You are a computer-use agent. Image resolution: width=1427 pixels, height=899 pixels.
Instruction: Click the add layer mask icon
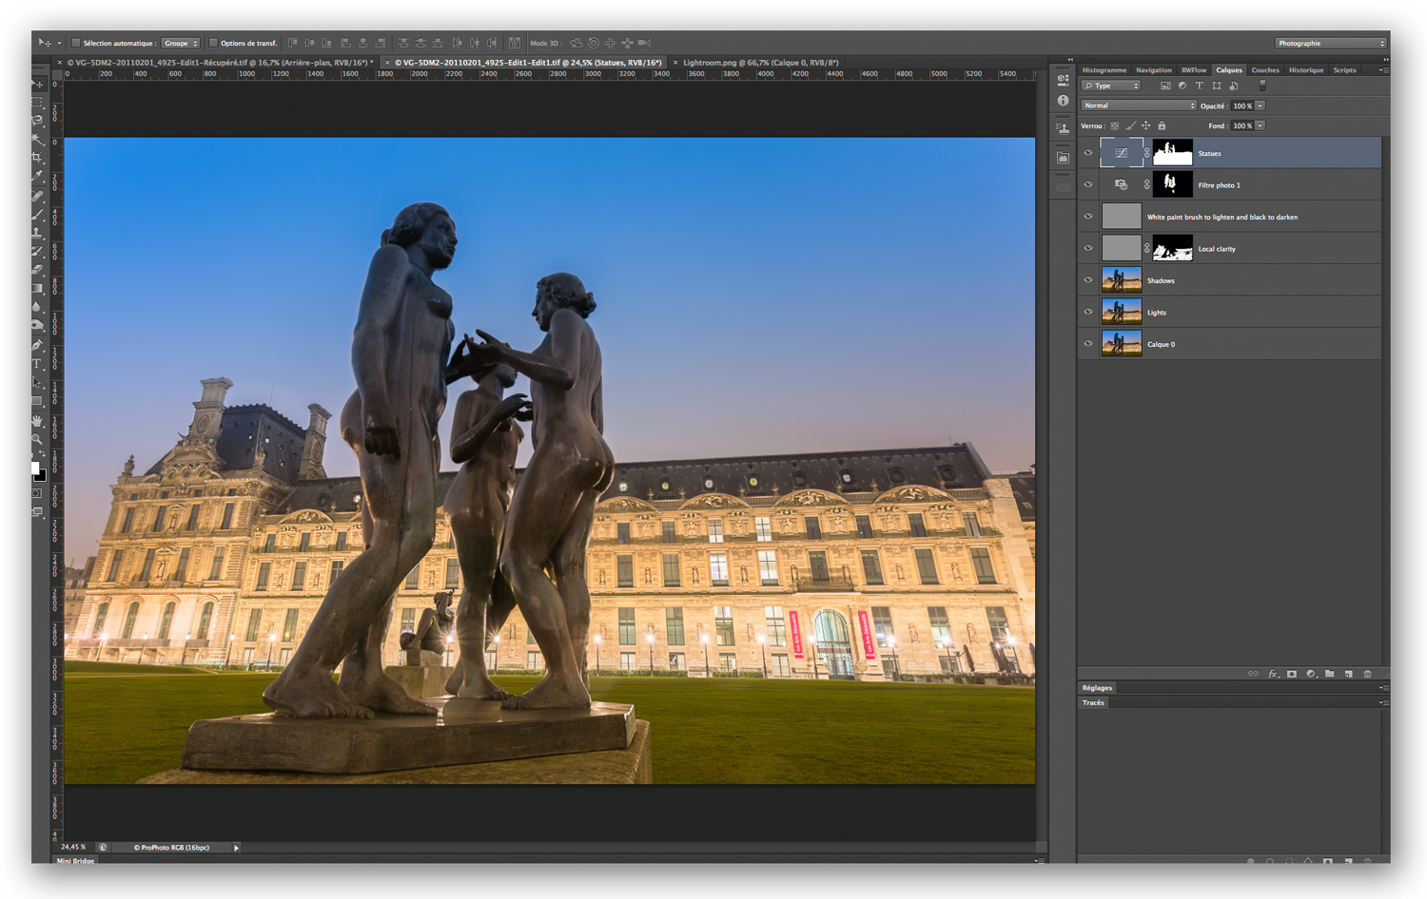[1292, 674]
